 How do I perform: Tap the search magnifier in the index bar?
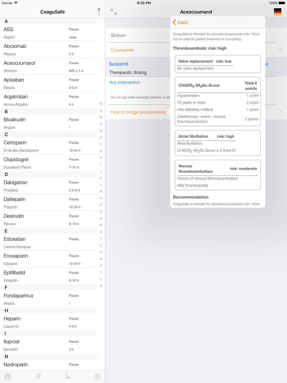[x=101, y=104]
